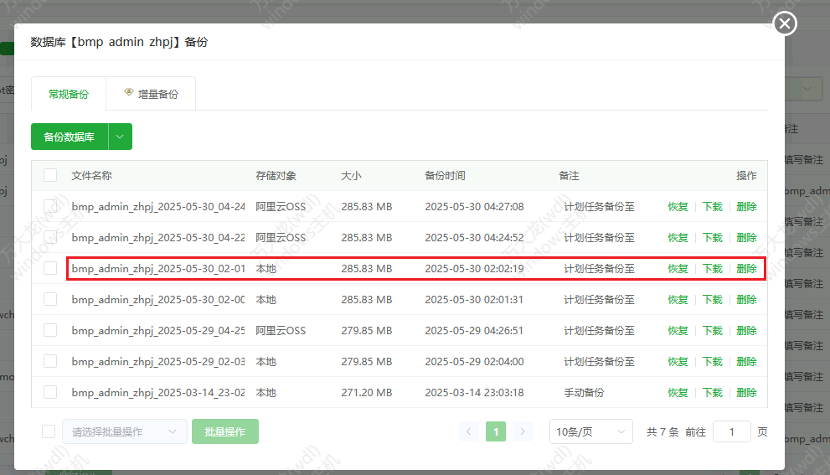
Task: Switch to the 增量备份 tab
Action: click(x=151, y=94)
